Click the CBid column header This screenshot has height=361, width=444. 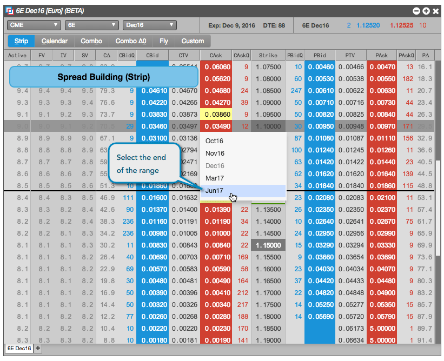[x=153, y=56]
